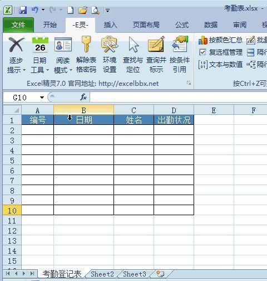
Task: Click the 文本与数值 button
Action: pyautogui.click(x=220, y=65)
